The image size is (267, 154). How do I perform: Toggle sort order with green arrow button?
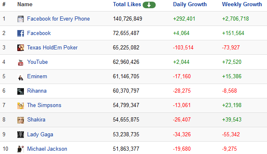pyautogui.click(x=149, y=5)
